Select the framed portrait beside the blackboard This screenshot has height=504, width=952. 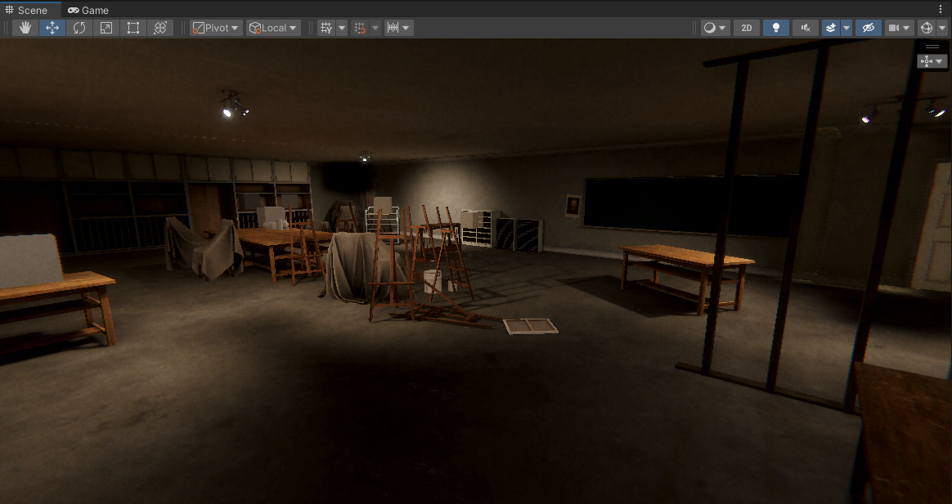(572, 206)
